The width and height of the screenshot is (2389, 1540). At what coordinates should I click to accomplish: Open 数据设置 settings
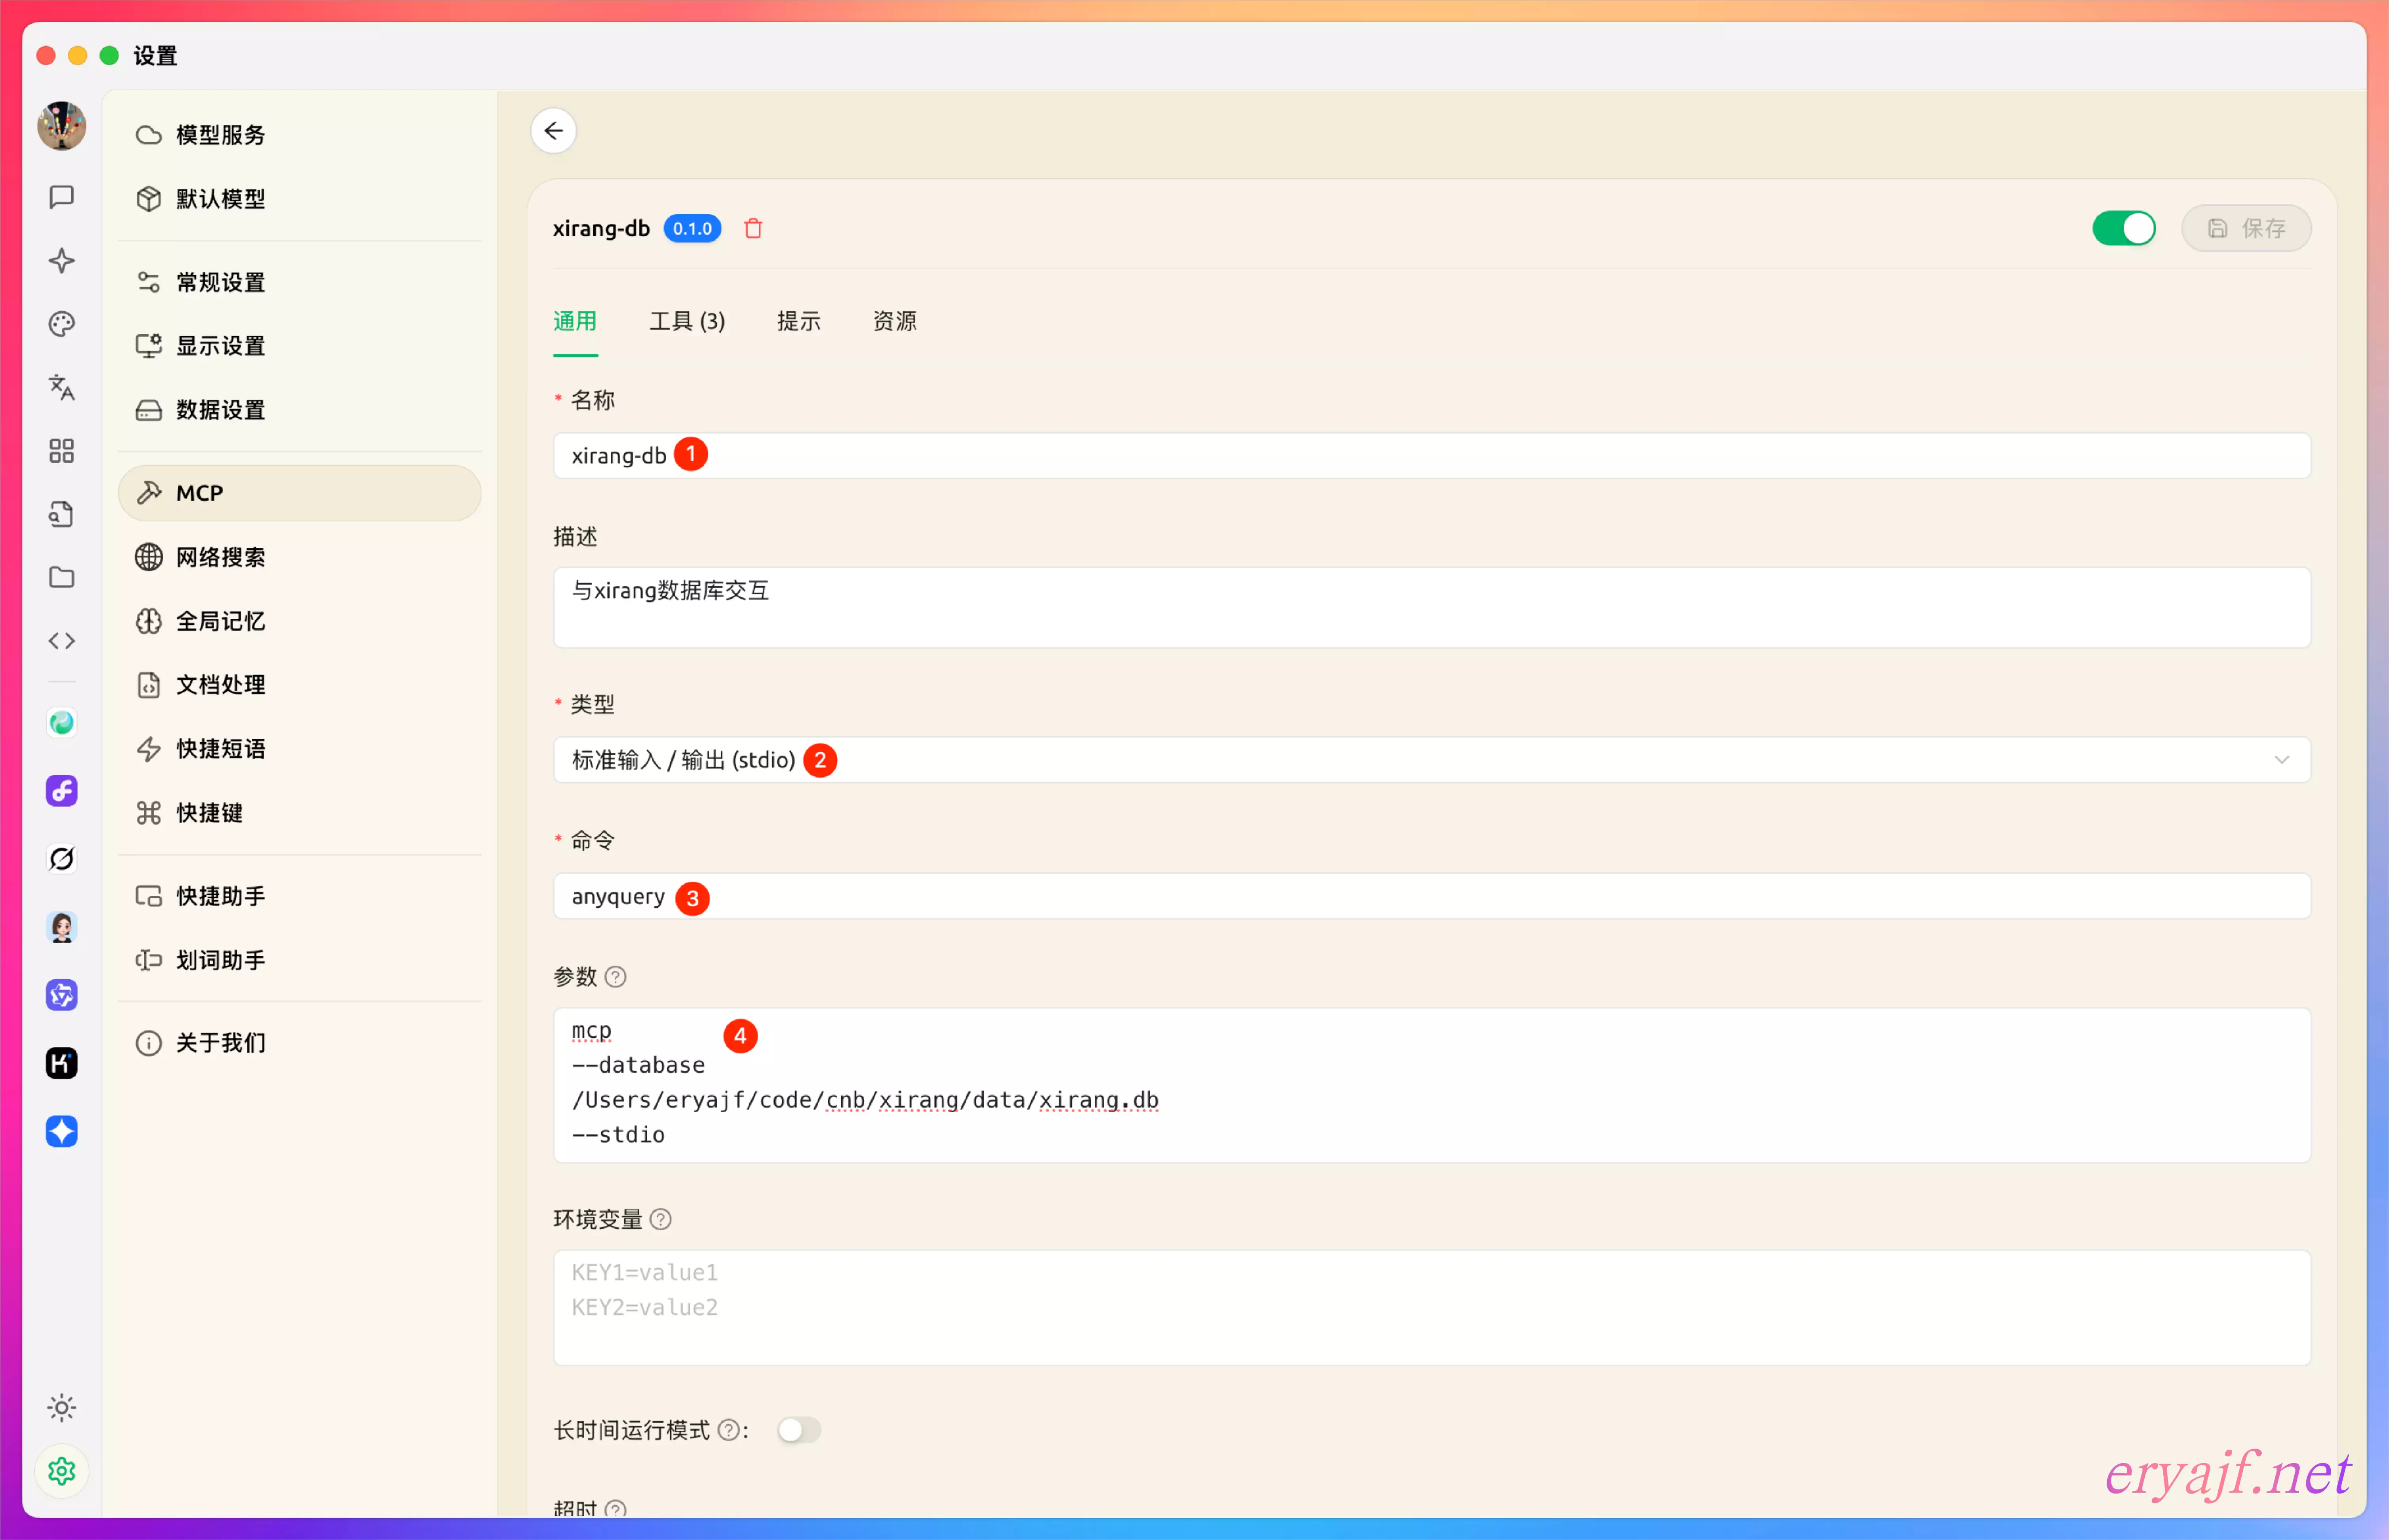299,410
